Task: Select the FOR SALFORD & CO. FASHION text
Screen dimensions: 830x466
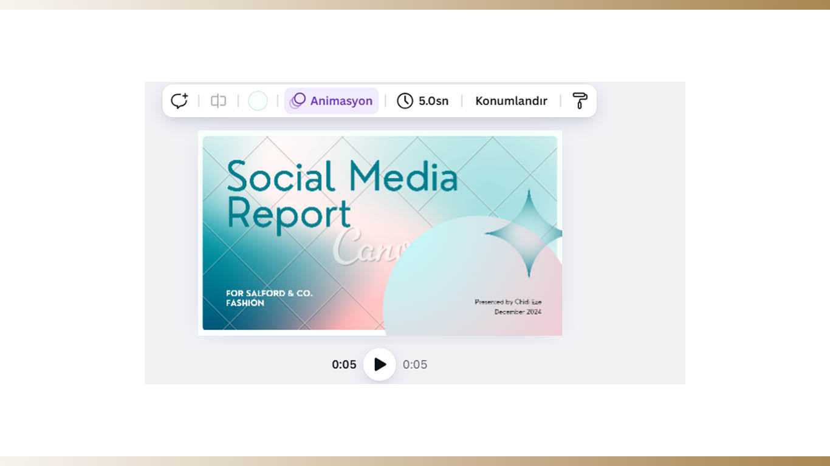Action: (269, 298)
